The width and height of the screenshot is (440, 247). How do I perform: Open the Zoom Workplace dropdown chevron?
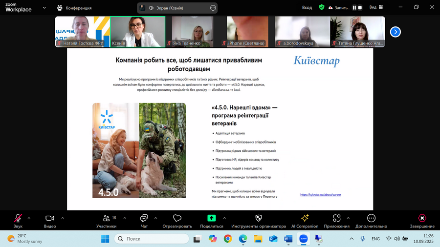(45, 8)
